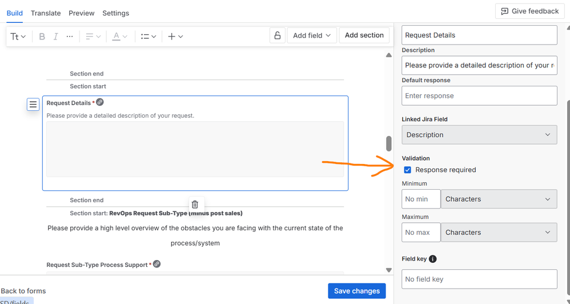Click the RevOps Request Sub-Type section header
Screen dimensions: 570x304
[176, 213]
